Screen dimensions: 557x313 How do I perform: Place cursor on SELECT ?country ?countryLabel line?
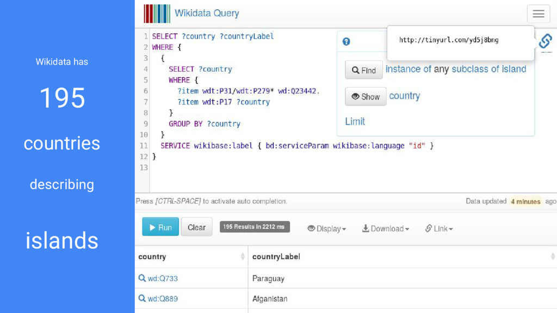click(213, 36)
